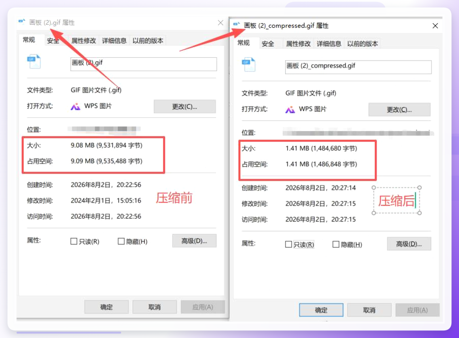This screenshot has width=459, height=338.
Task: Click filename field 画板 (2).gif
Action: click(x=143, y=64)
